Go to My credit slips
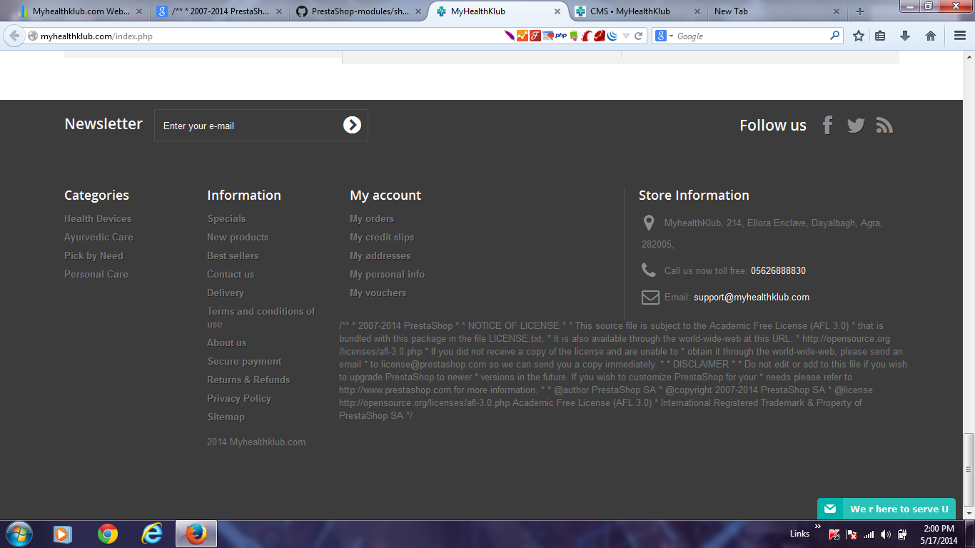Image resolution: width=975 pixels, height=548 pixels. click(382, 237)
